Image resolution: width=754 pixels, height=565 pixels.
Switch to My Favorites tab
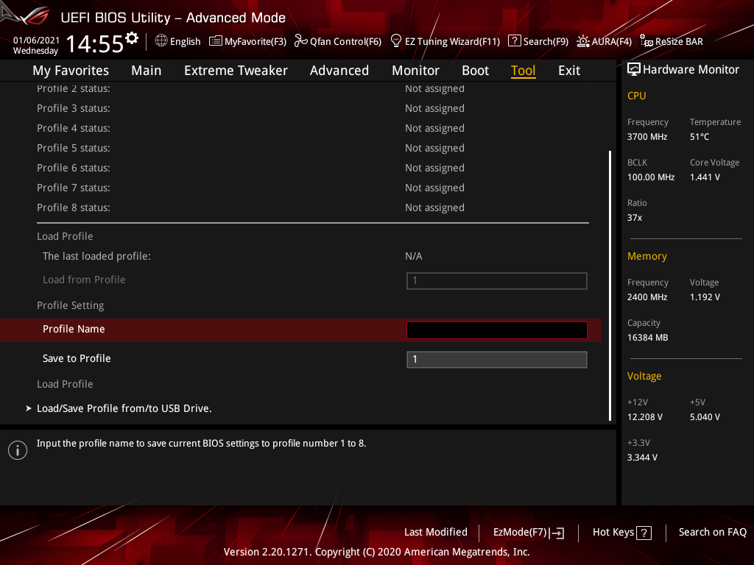[71, 71]
